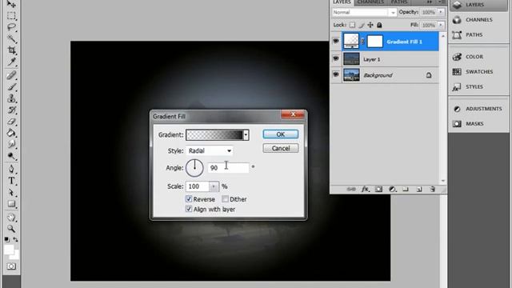Click the Quick Mask mode icon
Image resolution: width=512 pixels, height=288 pixels.
coord(11,266)
